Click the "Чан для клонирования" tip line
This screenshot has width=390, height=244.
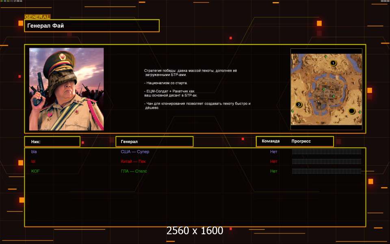tap(197, 106)
